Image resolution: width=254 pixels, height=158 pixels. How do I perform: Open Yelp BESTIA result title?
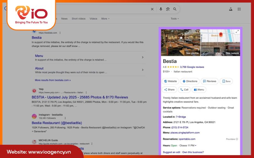[80, 97]
